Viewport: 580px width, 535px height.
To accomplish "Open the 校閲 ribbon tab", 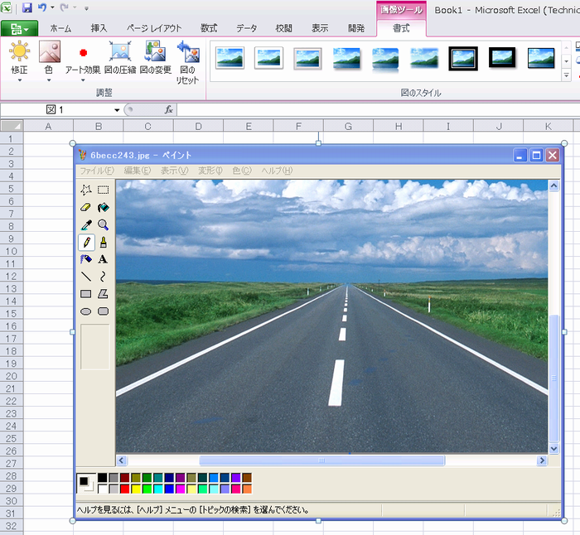I will click(x=283, y=28).
